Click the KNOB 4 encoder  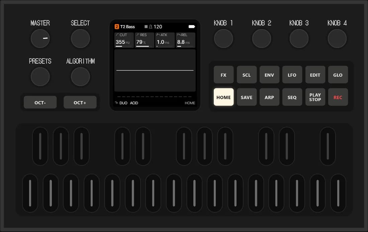coord(337,38)
